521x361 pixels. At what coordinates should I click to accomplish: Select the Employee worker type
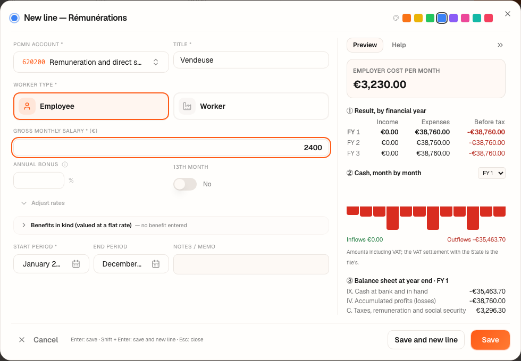click(91, 106)
